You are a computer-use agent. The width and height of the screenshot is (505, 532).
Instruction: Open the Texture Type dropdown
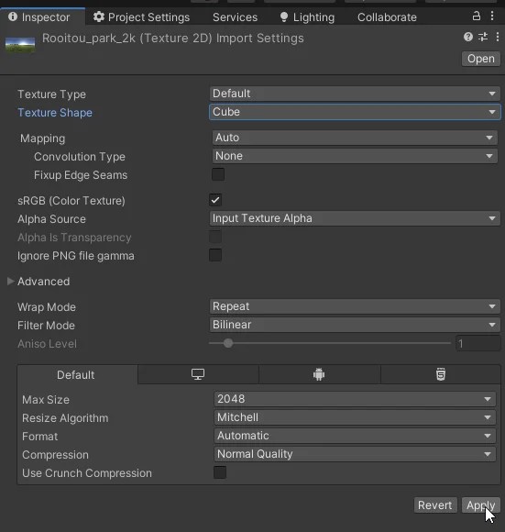click(x=355, y=94)
